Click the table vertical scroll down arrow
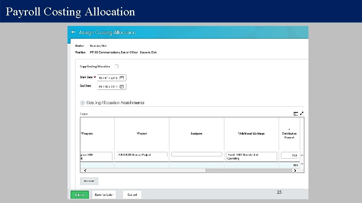Screen dimensions: 362x203 pos(302,164)
